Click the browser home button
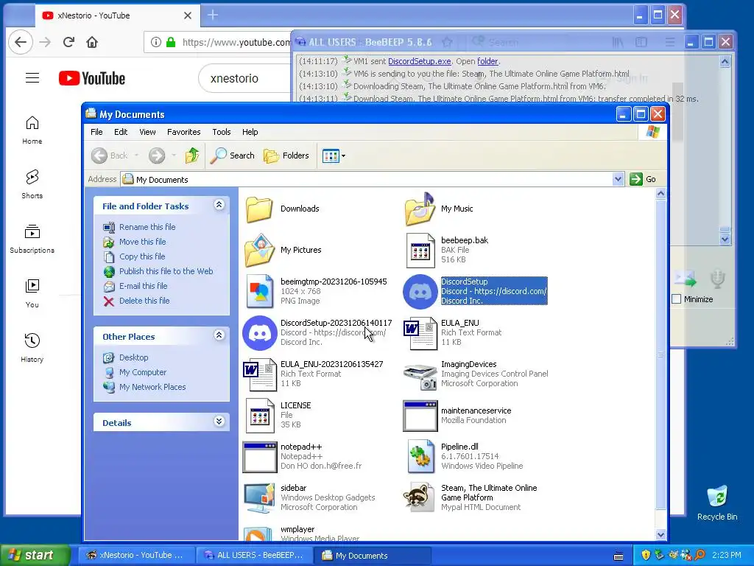Viewport: 754px width, 566px height. [92, 42]
